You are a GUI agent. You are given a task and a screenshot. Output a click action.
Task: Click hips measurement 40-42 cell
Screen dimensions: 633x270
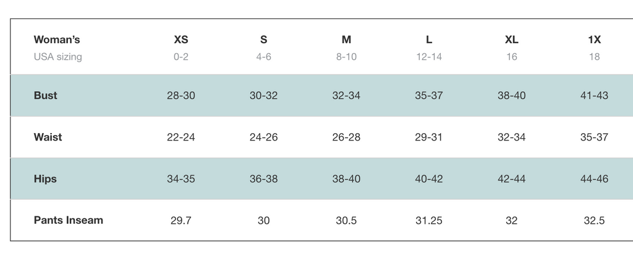(429, 179)
